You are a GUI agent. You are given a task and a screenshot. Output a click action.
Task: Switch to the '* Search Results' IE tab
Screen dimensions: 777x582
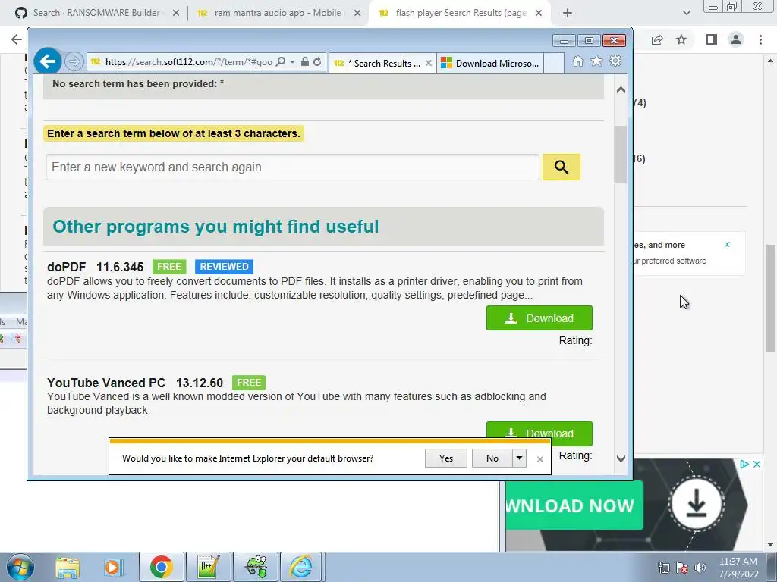[x=376, y=64]
